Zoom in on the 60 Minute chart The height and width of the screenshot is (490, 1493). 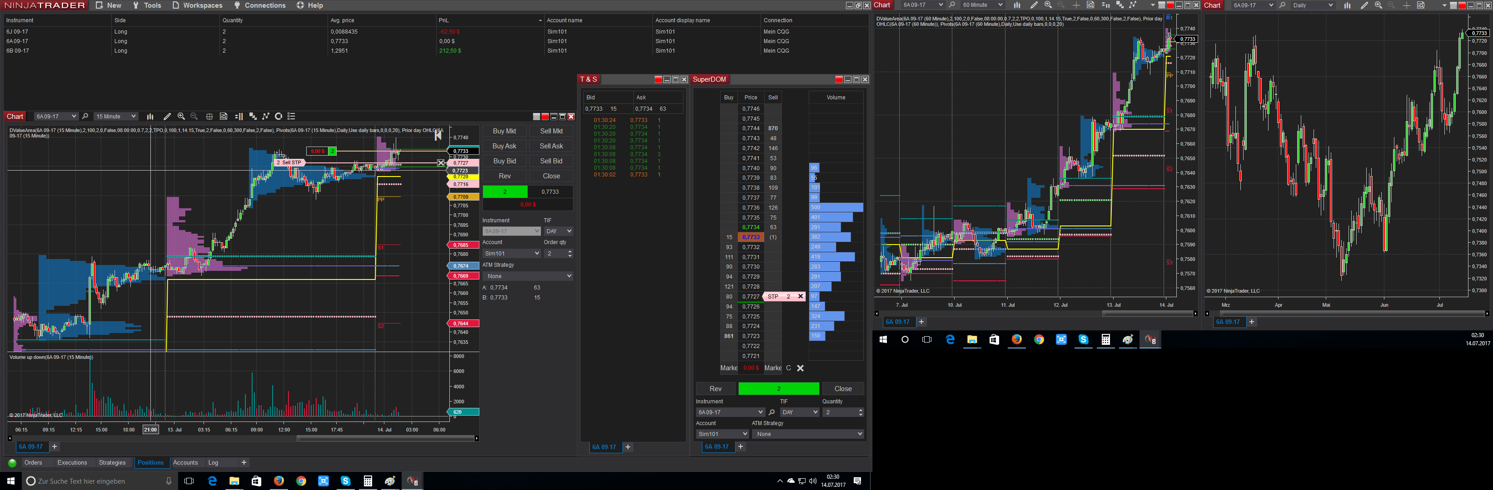coord(1048,5)
